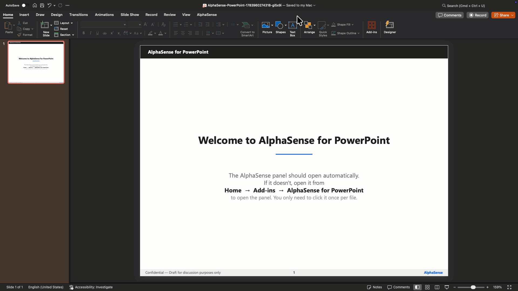This screenshot has width=518, height=291.
Task: Open the Arrange menu
Action: click(309, 28)
